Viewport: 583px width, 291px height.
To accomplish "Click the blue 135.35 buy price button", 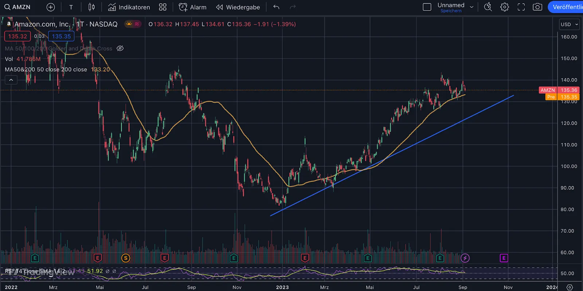I will (61, 36).
